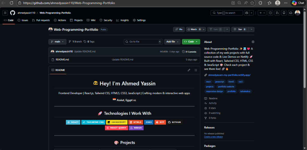Click the Tailwind CSS badge

click(x=93, y=122)
